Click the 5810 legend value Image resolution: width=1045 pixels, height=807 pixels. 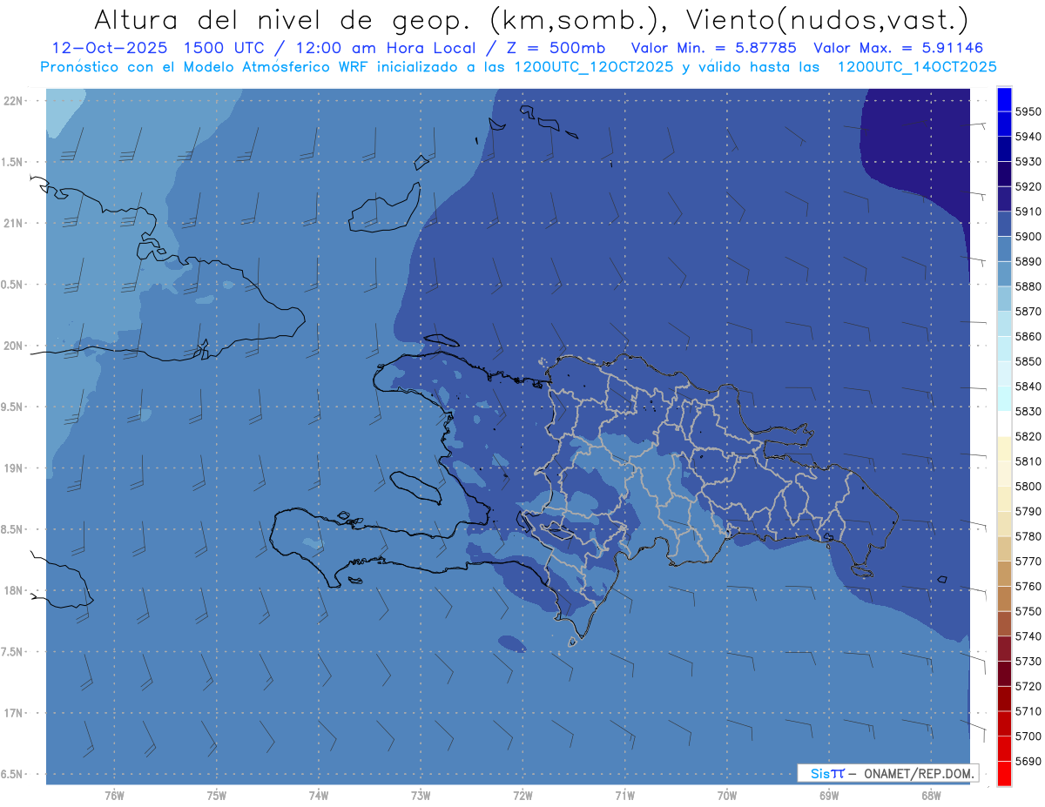(x=1028, y=461)
